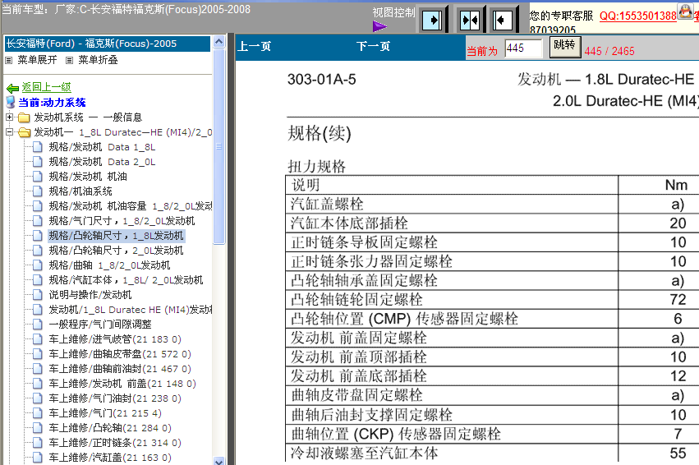Click the tree panel scrollbar thumb

218,146
